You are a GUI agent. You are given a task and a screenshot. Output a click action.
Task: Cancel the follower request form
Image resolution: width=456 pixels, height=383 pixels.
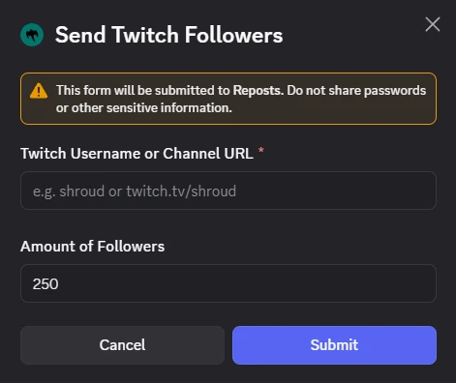click(122, 345)
